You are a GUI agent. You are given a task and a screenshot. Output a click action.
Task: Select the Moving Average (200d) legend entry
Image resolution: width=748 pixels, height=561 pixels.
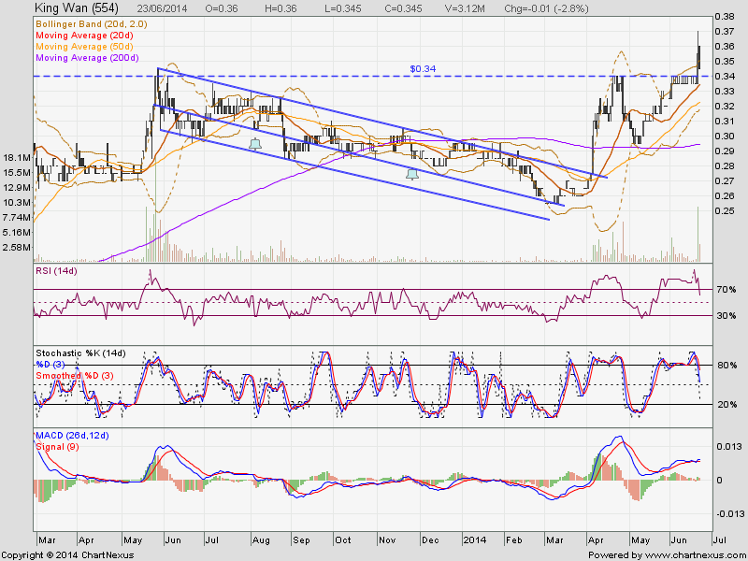point(87,58)
